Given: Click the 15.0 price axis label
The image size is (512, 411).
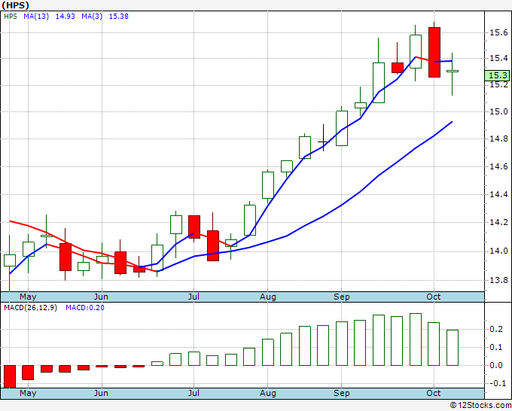Looking at the screenshot, I should (498, 111).
